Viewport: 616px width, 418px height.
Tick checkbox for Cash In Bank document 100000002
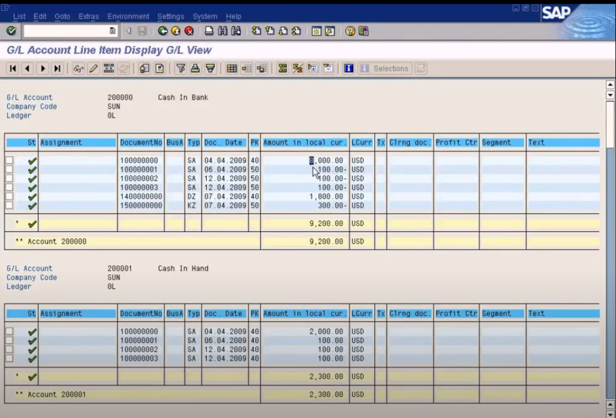tap(10, 179)
